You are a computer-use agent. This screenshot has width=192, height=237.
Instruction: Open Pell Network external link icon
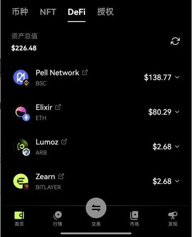coord(85,73)
